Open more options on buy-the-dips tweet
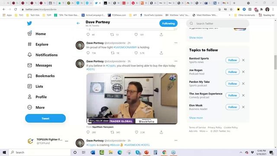277x156 pixels. pos(176,61)
